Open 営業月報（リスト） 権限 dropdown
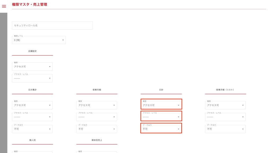The image size is (272, 153). [x=225, y=105]
